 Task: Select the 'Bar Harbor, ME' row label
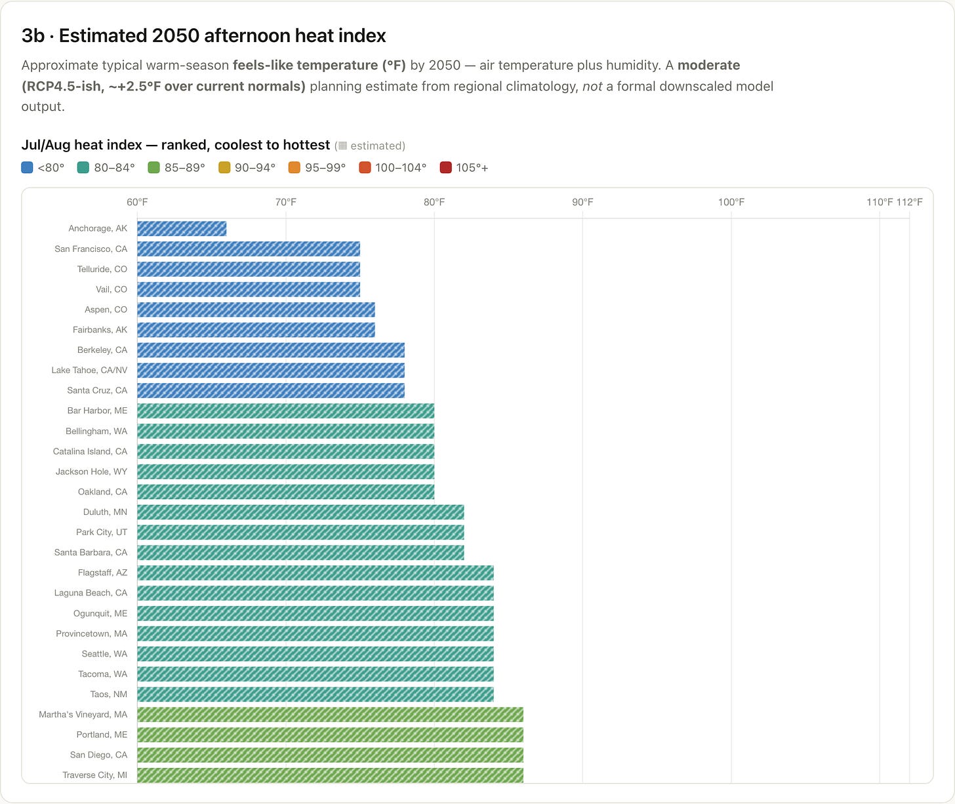pos(97,411)
